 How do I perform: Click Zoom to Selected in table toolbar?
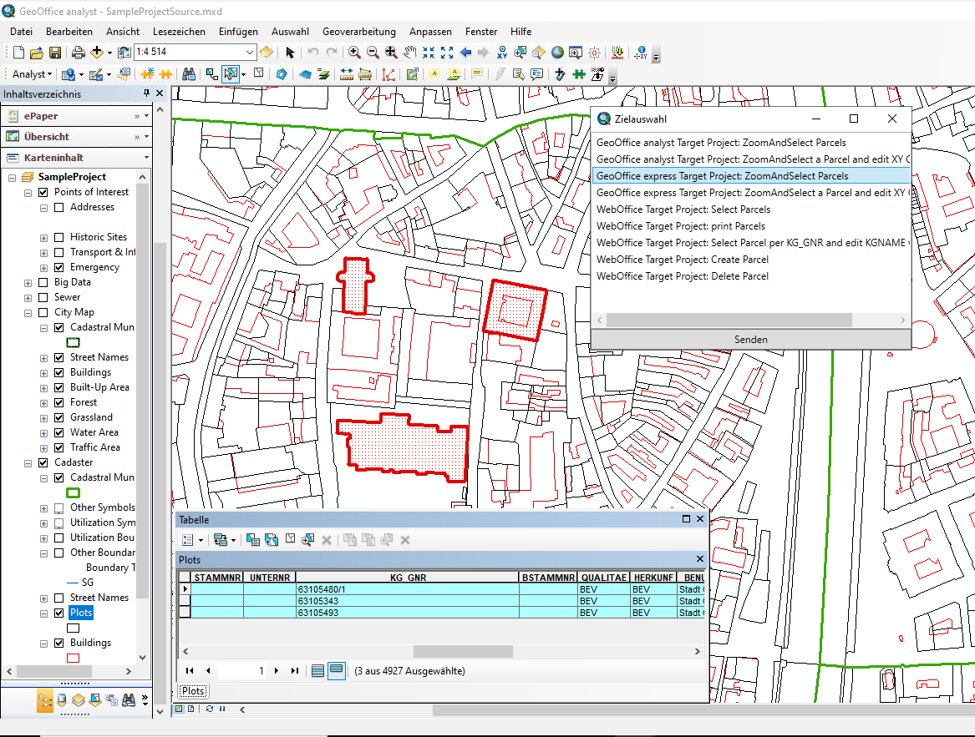(x=308, y=540)
